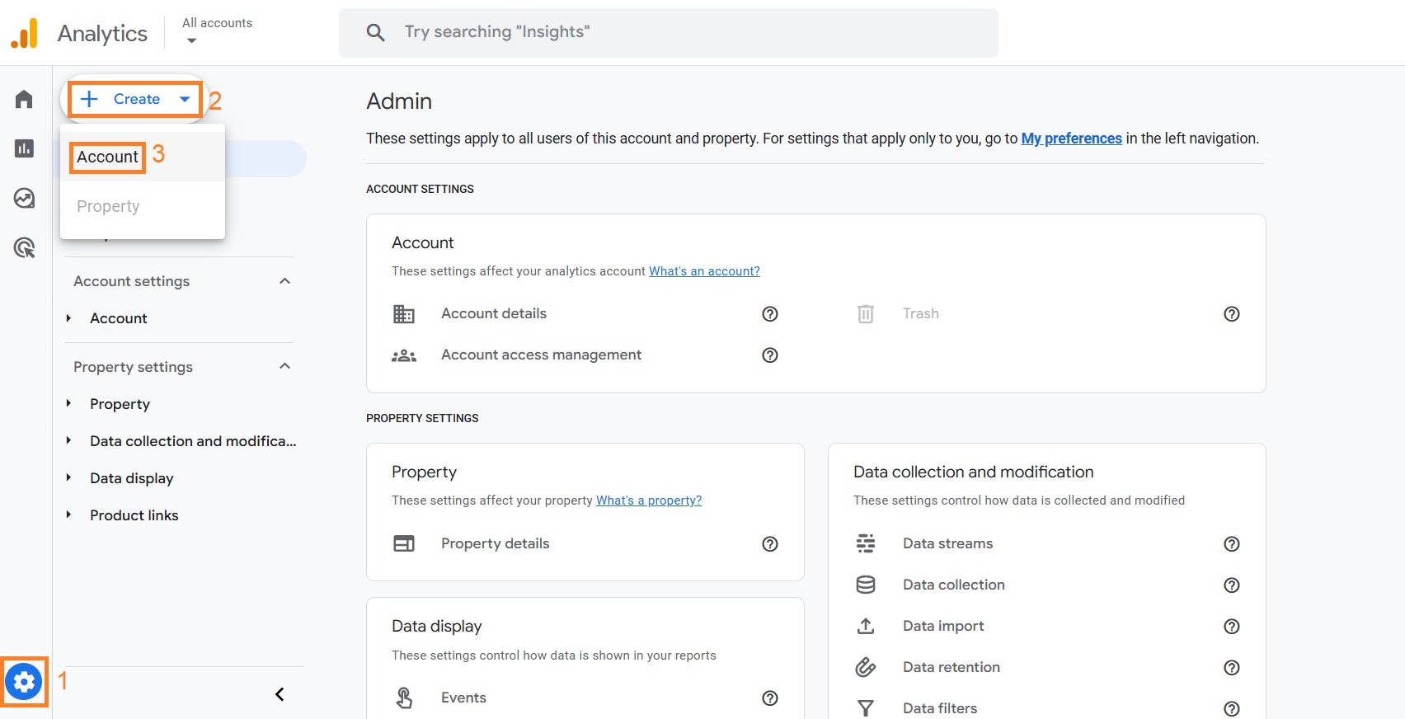Open Account details settings

[x=494, y=314]
